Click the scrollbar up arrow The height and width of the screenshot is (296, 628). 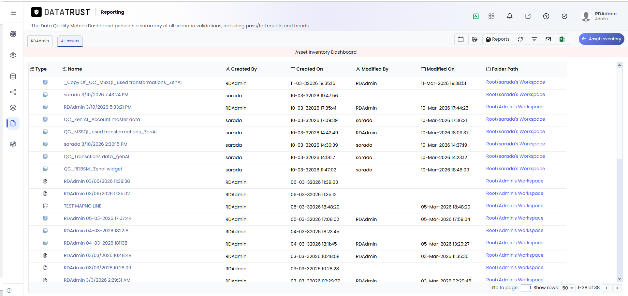(620, 65)
